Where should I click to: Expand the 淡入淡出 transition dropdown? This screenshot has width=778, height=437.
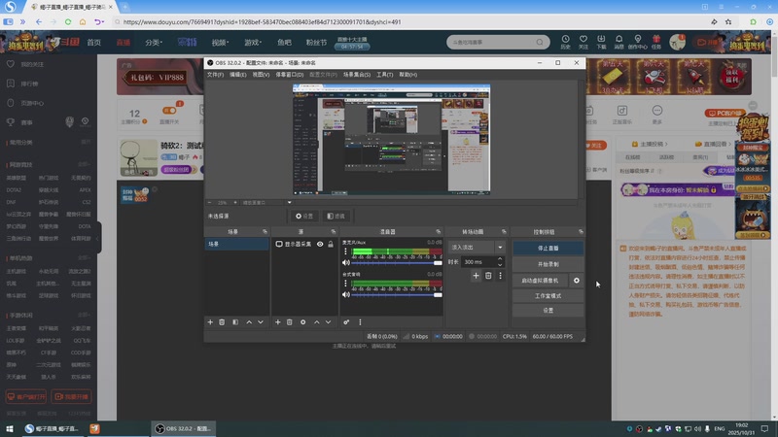tap(501, 248)
